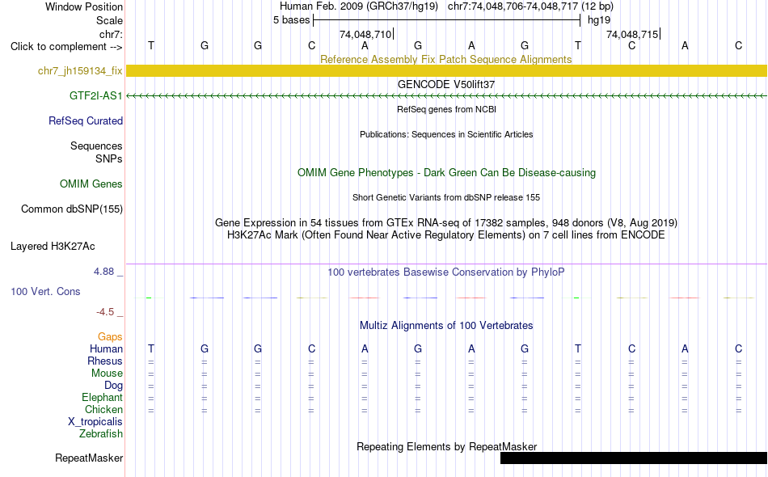Click the Dog species row label
Screen dimensions: 768x477
coord(113,386)
